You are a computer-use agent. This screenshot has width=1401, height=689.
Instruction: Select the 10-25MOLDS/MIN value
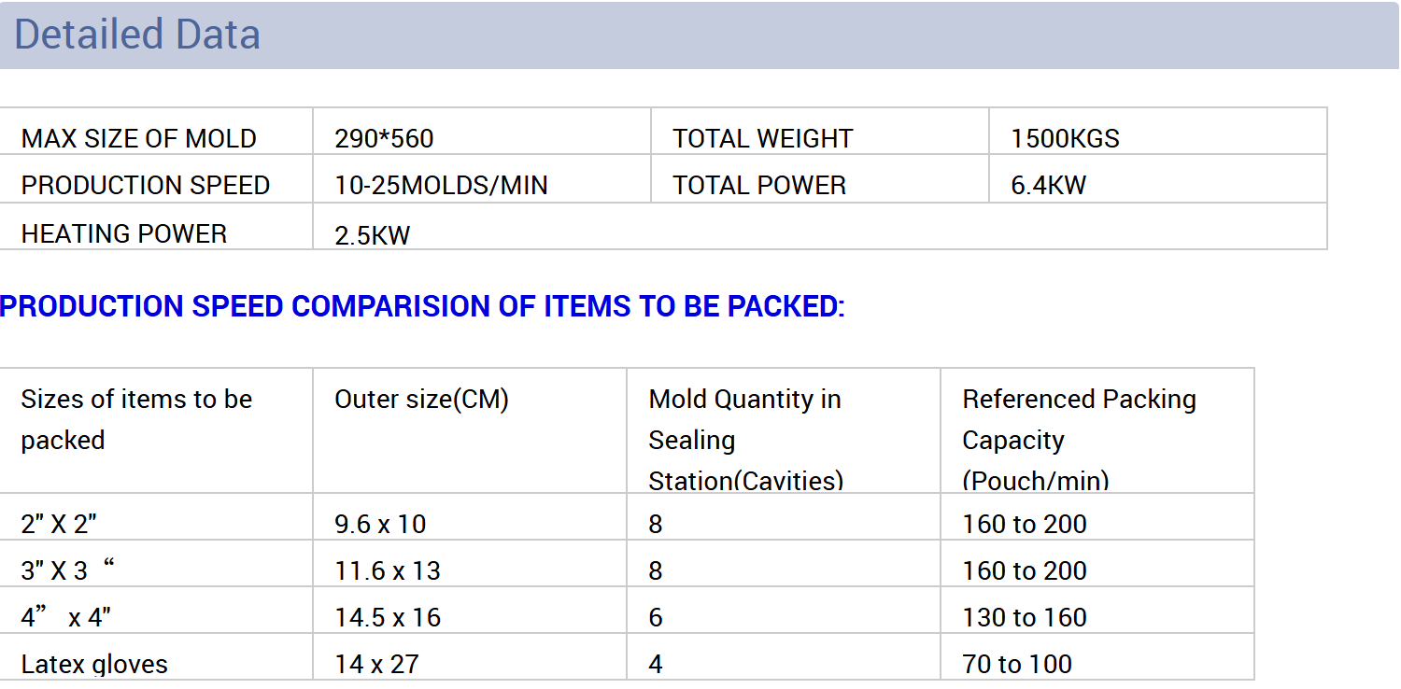click(x=441, y=185)
